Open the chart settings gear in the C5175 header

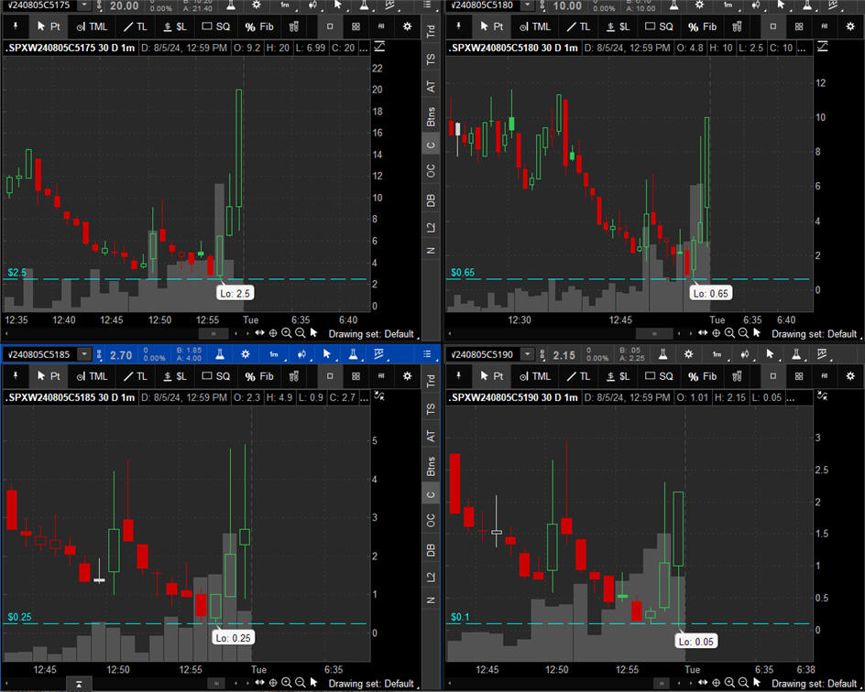click(x=257, y=5)
